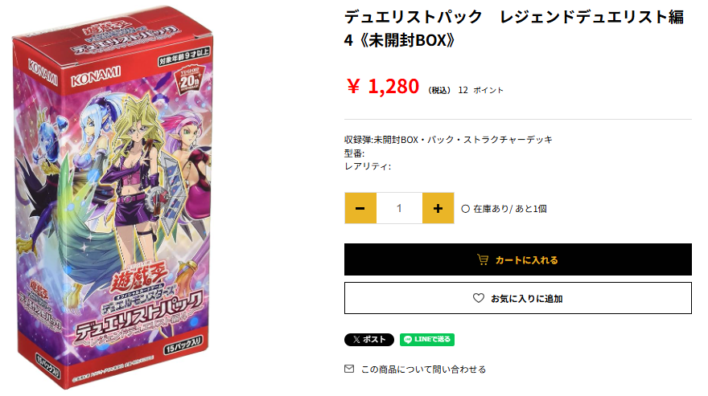Share using the ポスト button
This screenshot has width=708, height=396.
[x=369, y=340]
